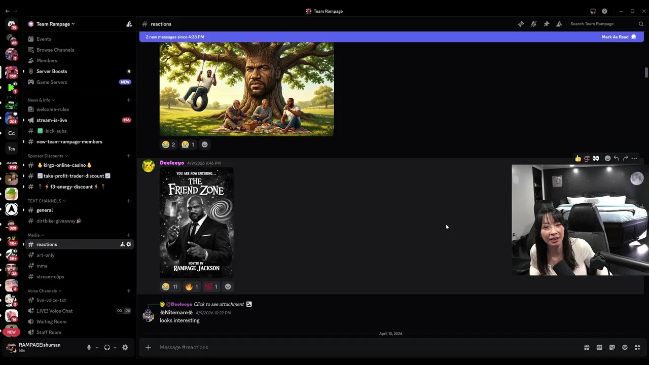This screenshot has height=365, width=649.
Task: Toggle the fire reaction on Friend Zone post
Action: coord(192,286)
